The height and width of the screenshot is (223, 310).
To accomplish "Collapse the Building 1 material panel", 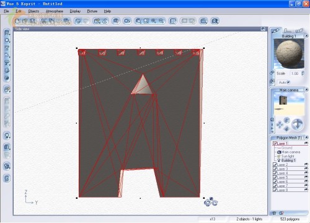I will click(x=306, y=36).
